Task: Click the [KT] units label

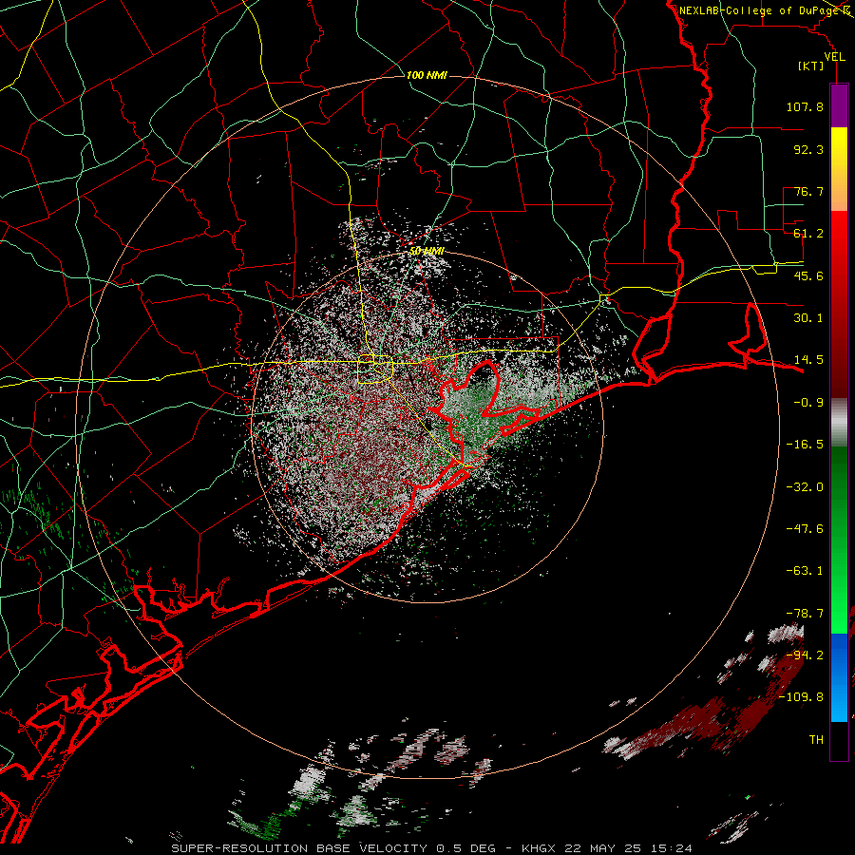Action: 811,66
